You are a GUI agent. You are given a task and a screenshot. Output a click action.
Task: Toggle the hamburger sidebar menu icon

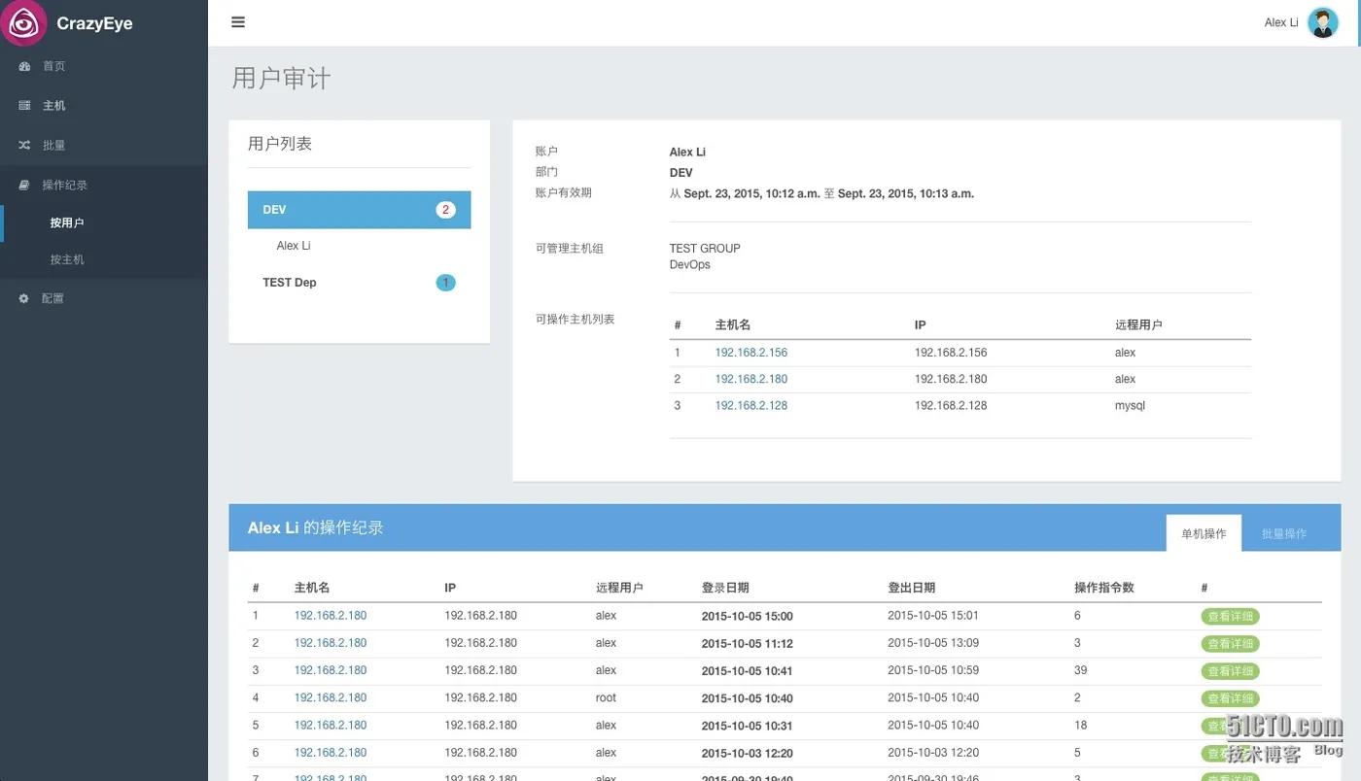238,22
